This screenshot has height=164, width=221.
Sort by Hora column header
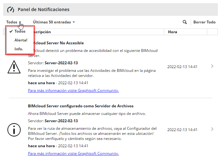[173, 32]
